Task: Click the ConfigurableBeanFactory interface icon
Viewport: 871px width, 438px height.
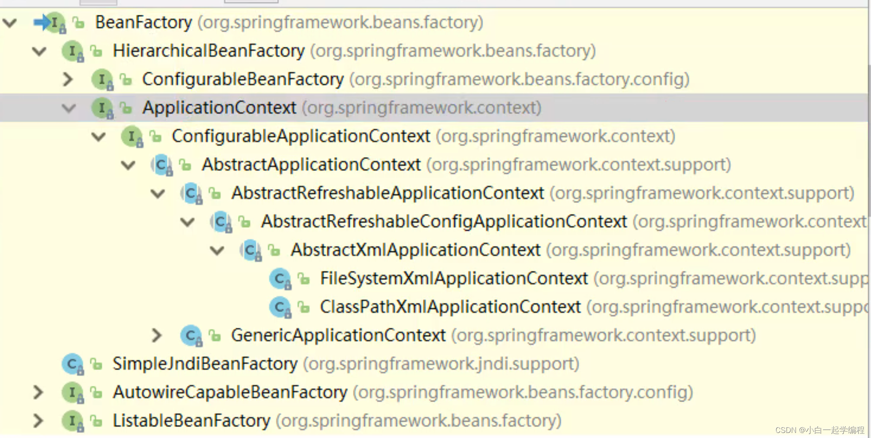Action: click(102, 80)
